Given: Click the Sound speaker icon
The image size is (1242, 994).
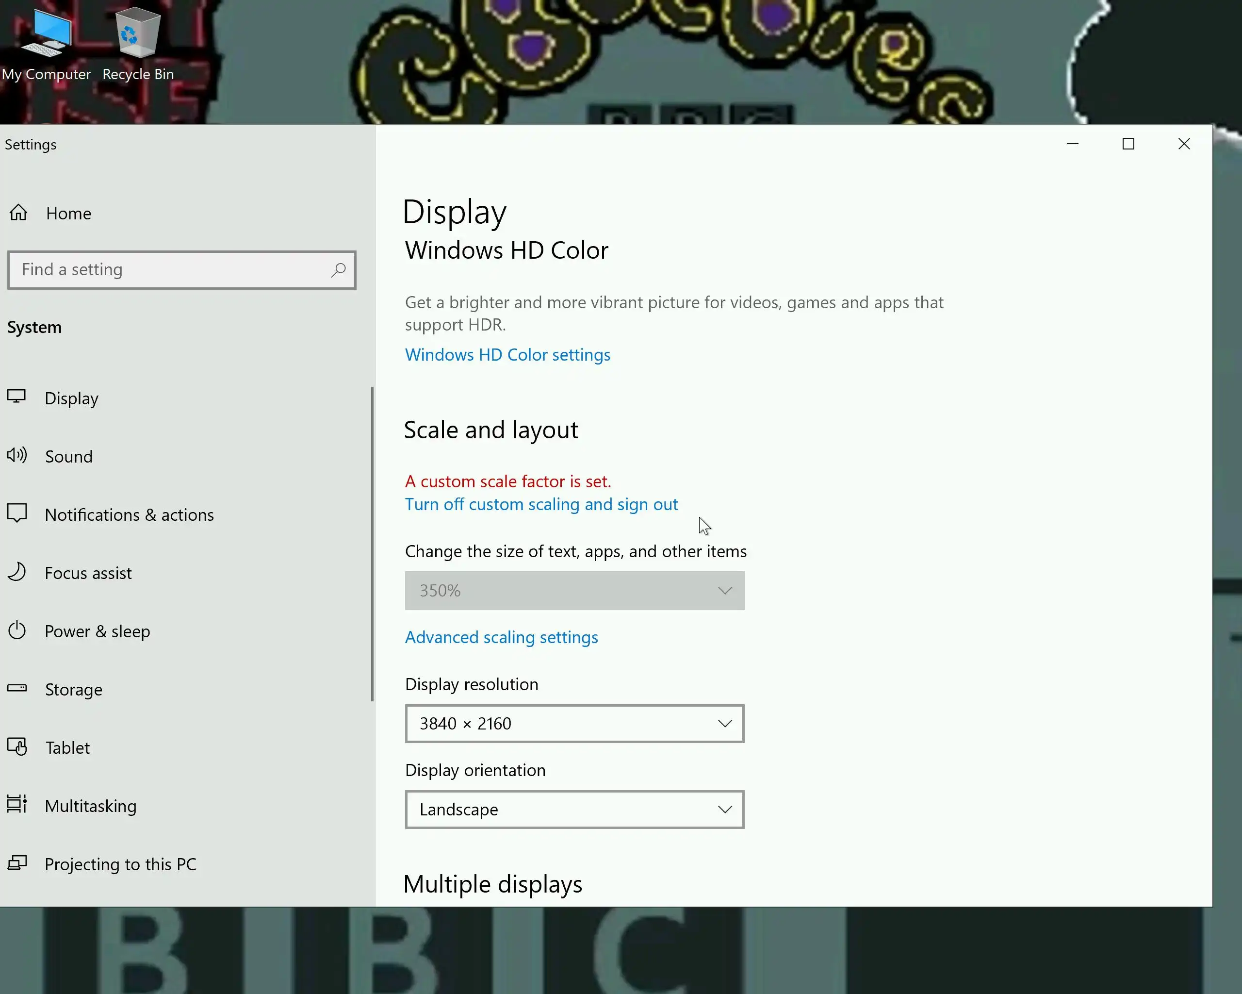Looking at the screenshot, I should (16, 455).
